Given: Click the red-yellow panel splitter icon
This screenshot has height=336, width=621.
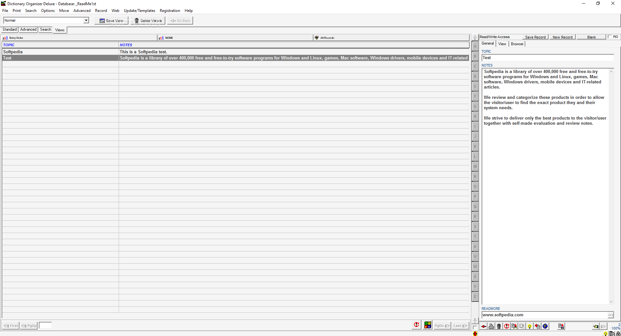Looking at the screenshot, I should tap(475, 334).
